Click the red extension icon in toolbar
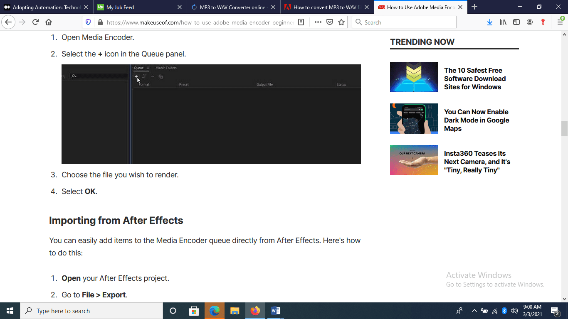 [x=543, y=22]
